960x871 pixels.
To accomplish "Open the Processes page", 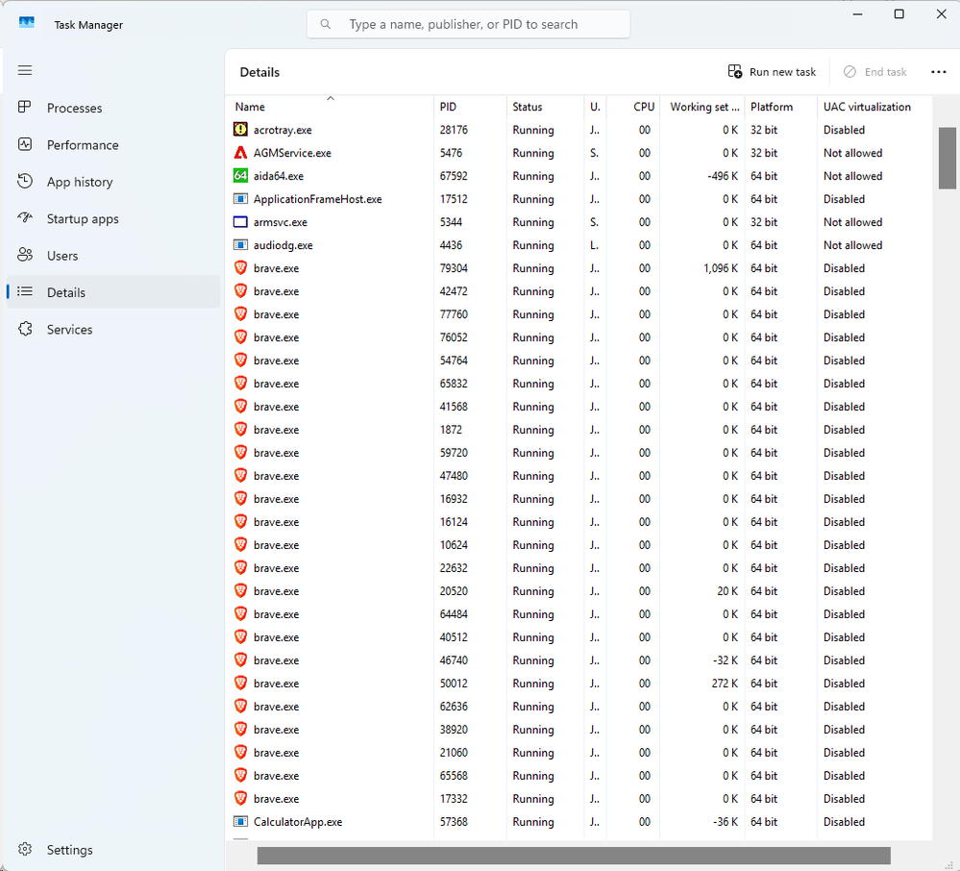I will (x=113, y=108).
